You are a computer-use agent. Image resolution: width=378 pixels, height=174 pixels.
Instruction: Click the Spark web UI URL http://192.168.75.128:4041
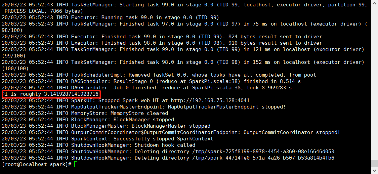(x=210, y=100)
